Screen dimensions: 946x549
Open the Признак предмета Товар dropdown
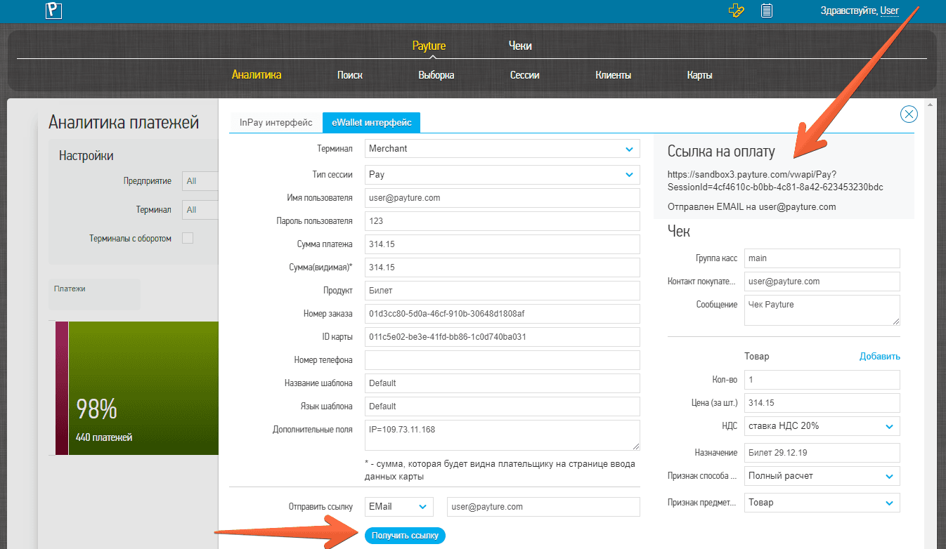[x=822, y=503]
